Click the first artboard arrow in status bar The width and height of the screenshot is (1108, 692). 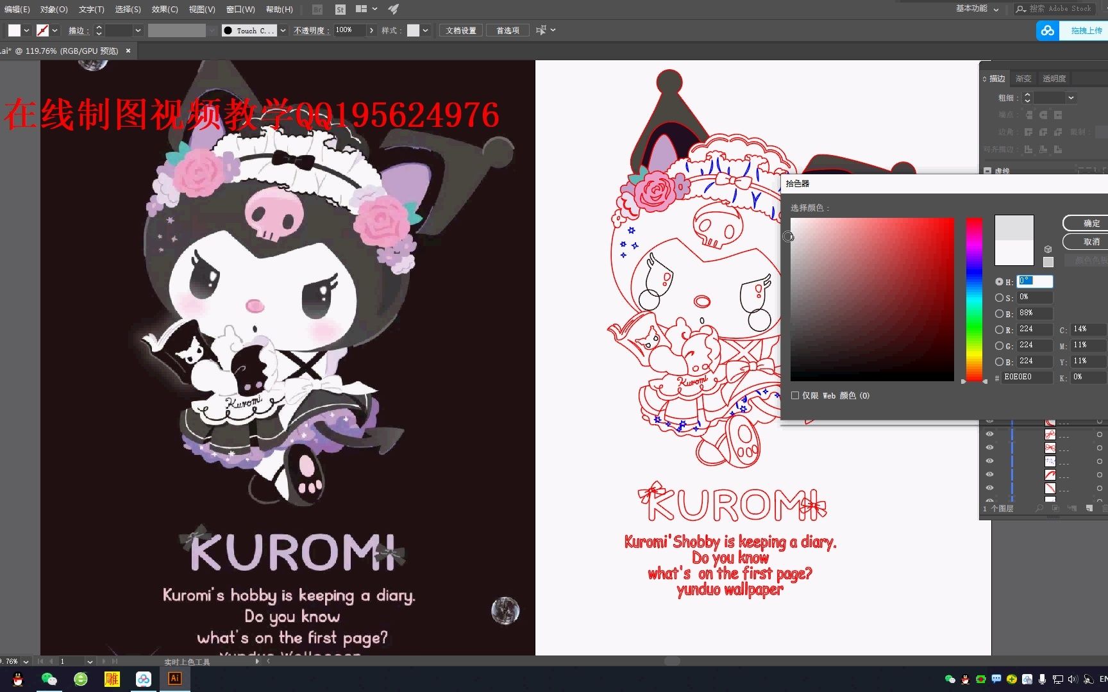click(40, 661)
